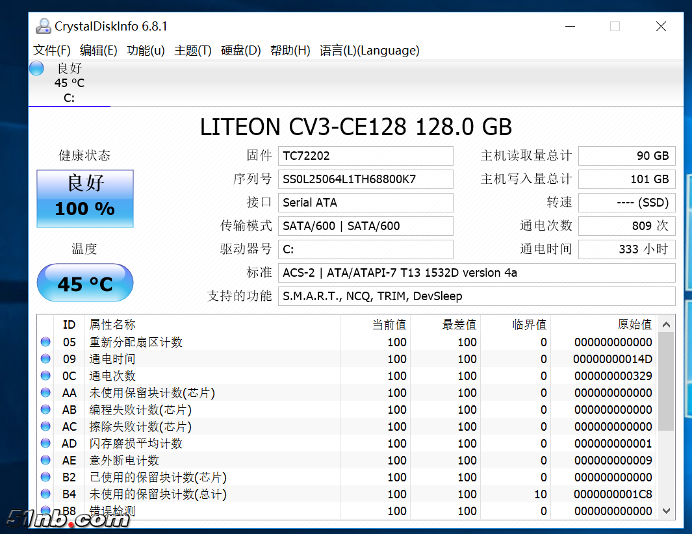
Task: Click the 属性名称 column header
Action: 112,324
